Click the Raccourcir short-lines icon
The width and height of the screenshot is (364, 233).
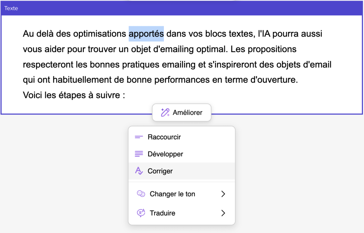[139, 137]
